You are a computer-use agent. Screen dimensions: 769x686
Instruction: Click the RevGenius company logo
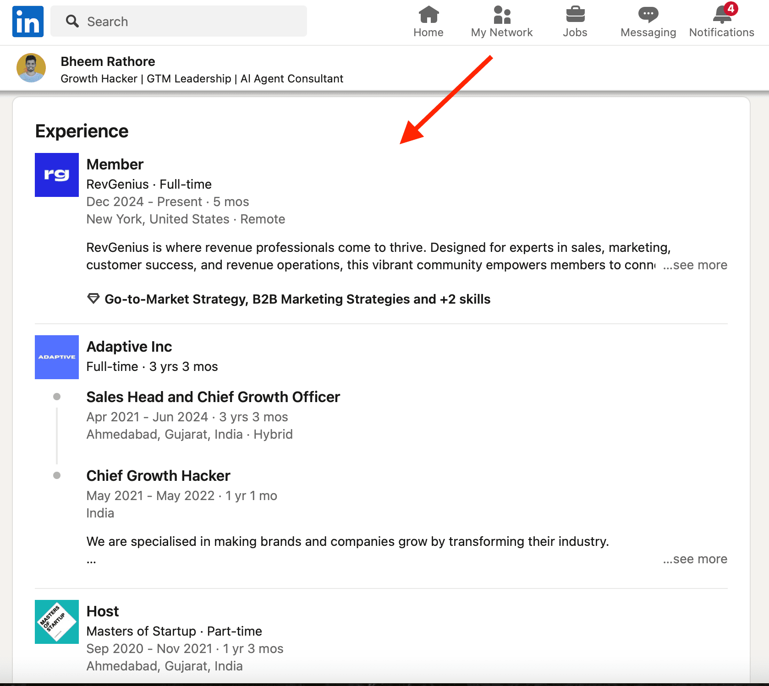pyautogui.click(x=57, y=175)
